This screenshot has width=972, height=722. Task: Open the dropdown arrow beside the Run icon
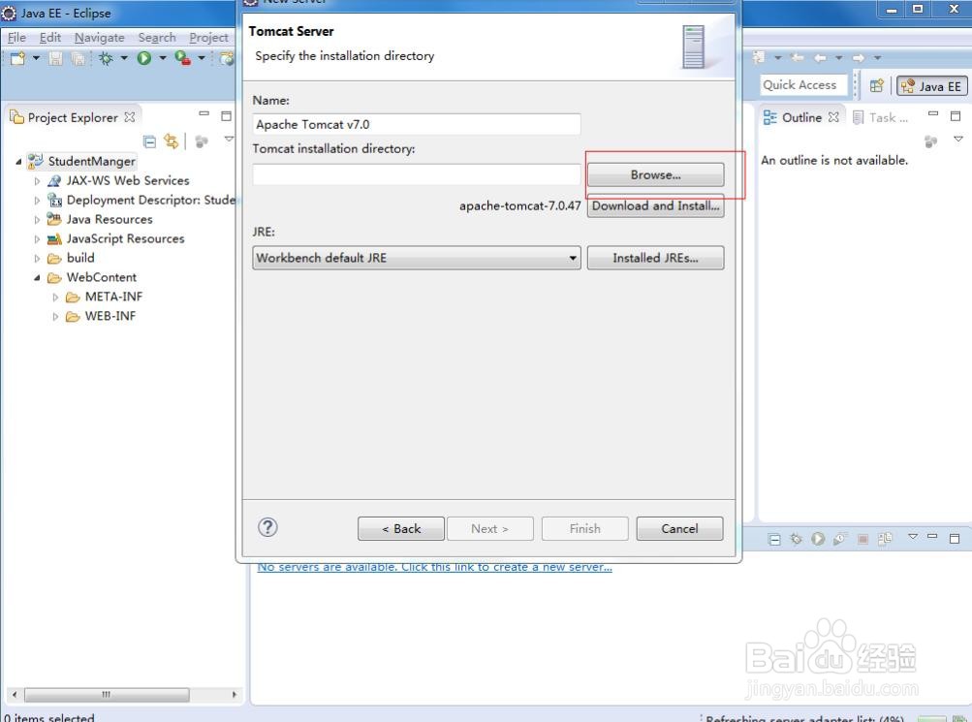point(163,58)
